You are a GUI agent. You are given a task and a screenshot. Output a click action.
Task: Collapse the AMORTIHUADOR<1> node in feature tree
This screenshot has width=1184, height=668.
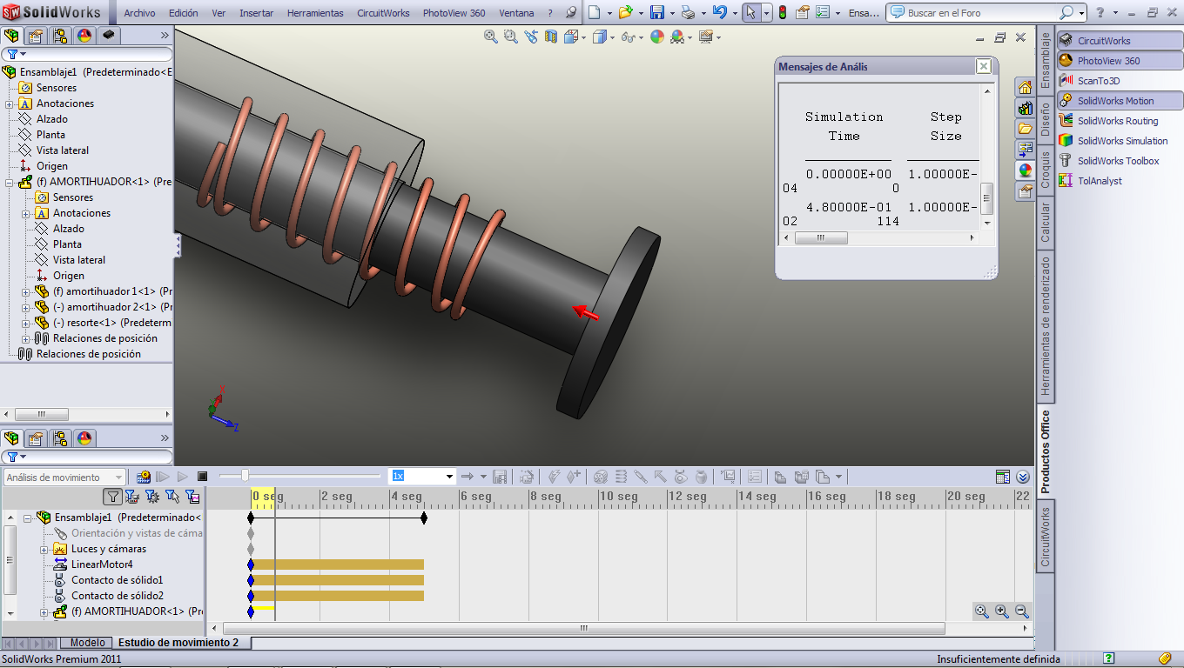(10, 182)
